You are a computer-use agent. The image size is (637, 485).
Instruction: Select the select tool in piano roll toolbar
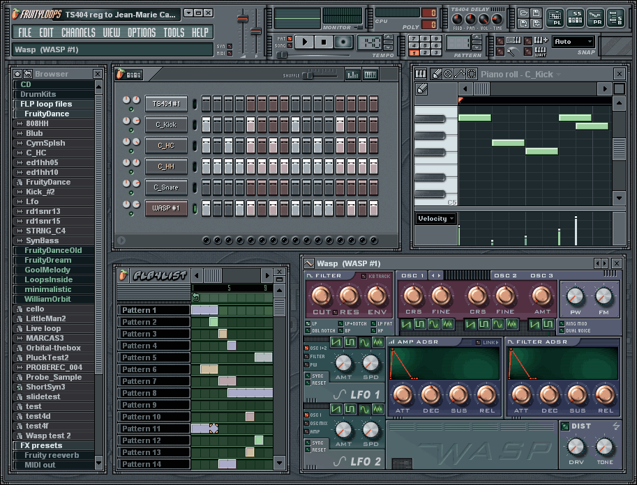coord(471,74)
